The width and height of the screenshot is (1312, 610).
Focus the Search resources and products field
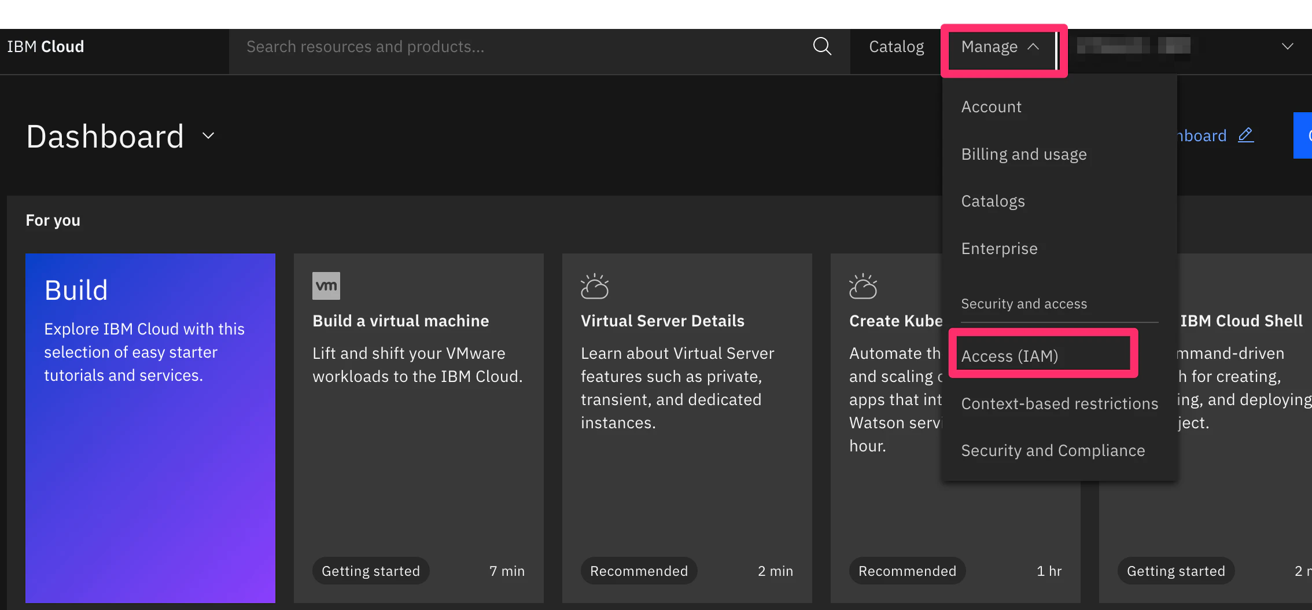521,46
